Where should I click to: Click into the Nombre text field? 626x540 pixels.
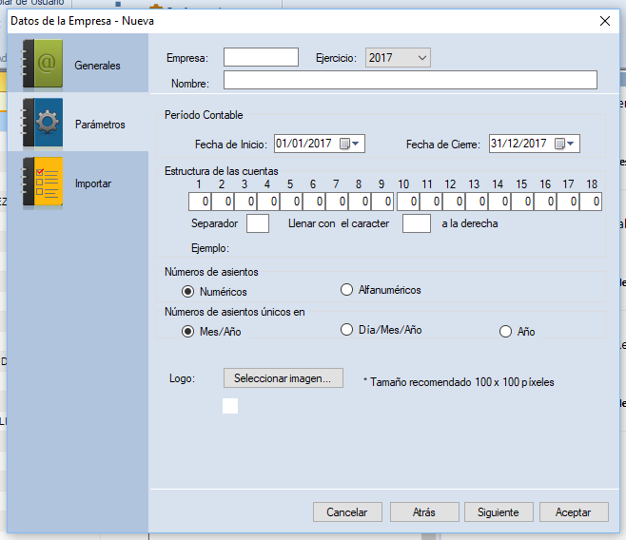(410, 80)
